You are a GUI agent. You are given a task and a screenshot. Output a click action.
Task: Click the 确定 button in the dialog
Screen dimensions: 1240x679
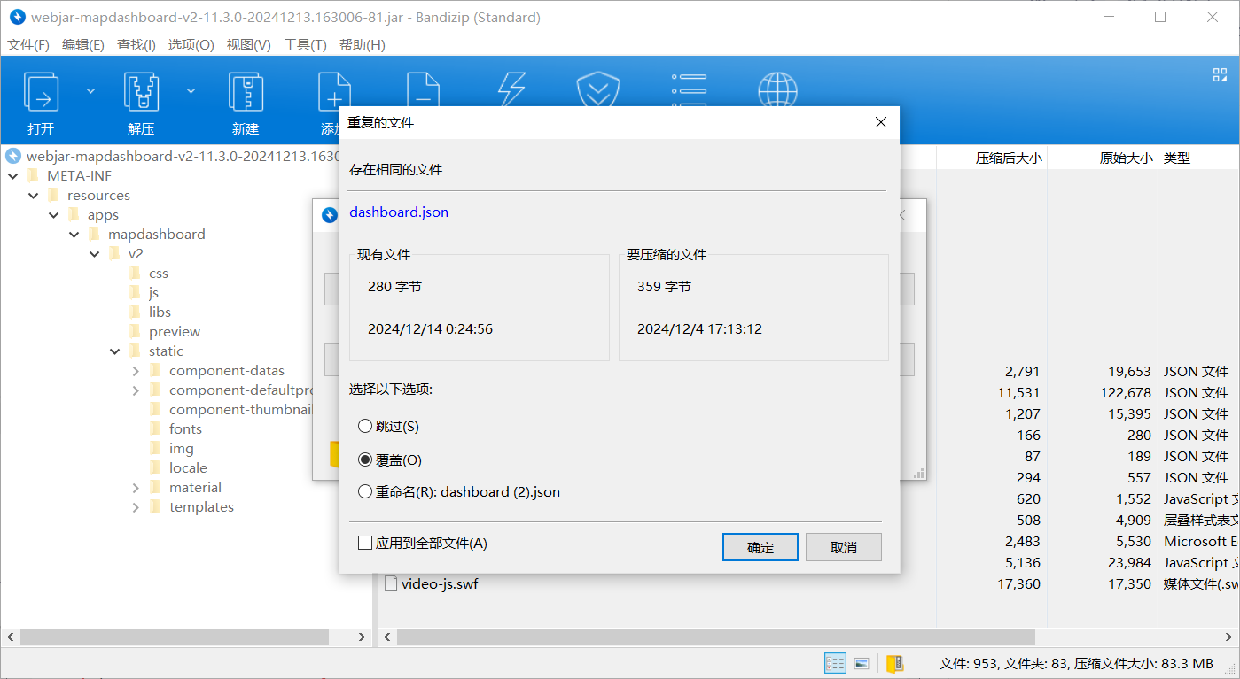click(760, 546)
